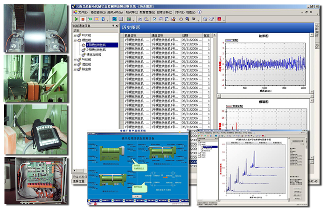Open the 文件(F) menu
The image size is (327, 212).
click(82, 13)
